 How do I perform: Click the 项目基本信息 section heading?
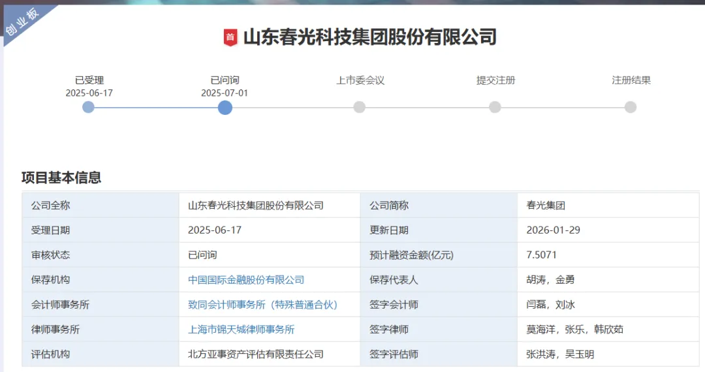(x=61, y=178)
